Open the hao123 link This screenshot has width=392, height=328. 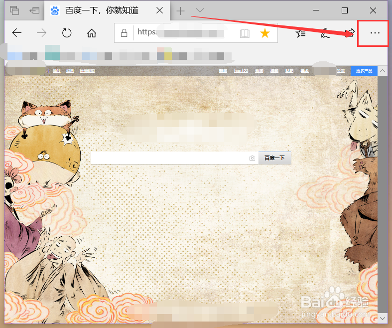241,71
